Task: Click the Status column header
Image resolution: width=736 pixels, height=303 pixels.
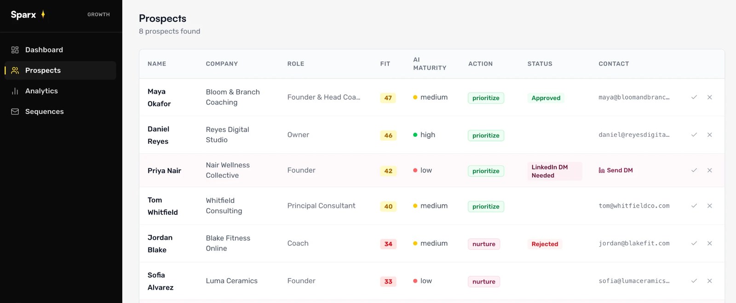Action: point(540,64)
